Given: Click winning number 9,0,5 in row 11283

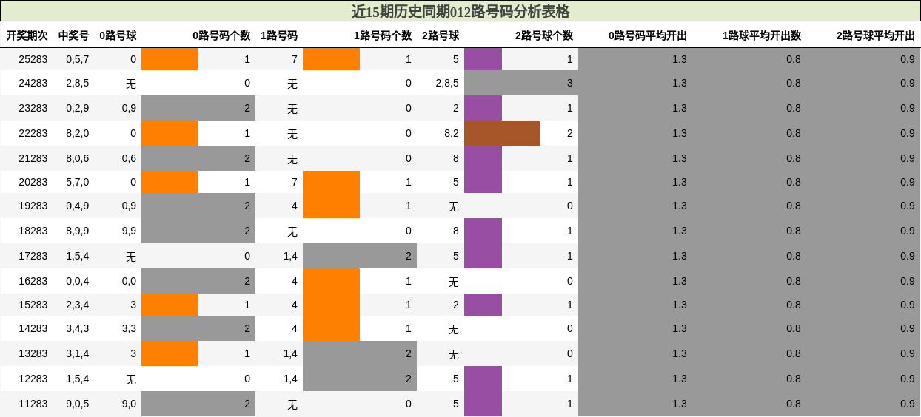Looking at the screenshot, I should coord(78,404).
